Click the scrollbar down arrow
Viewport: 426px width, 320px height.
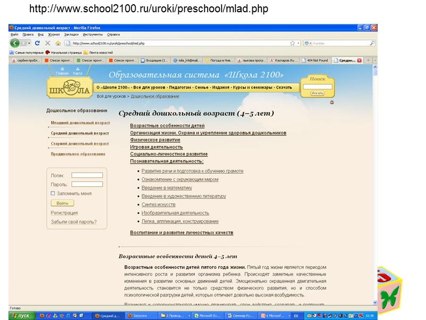coord(375,302)
